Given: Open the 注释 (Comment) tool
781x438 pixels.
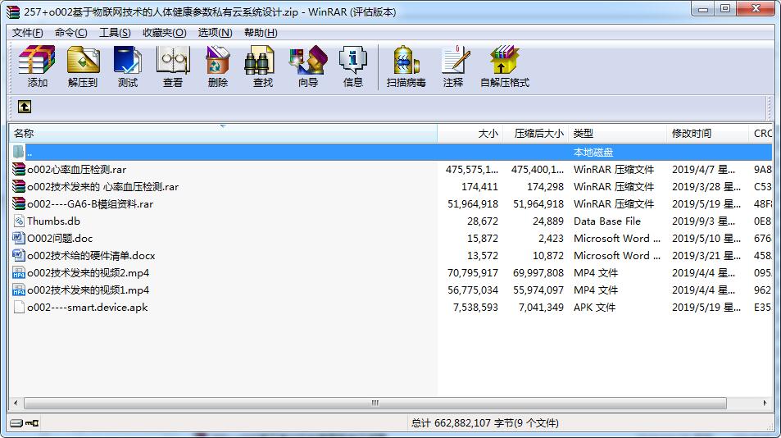Looking at the screenshot, I should tap(454, 66).
